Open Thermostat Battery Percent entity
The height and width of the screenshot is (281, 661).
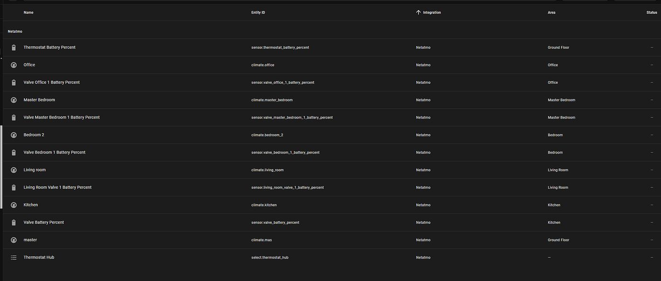pyautogui.click(x=49, y=47)
